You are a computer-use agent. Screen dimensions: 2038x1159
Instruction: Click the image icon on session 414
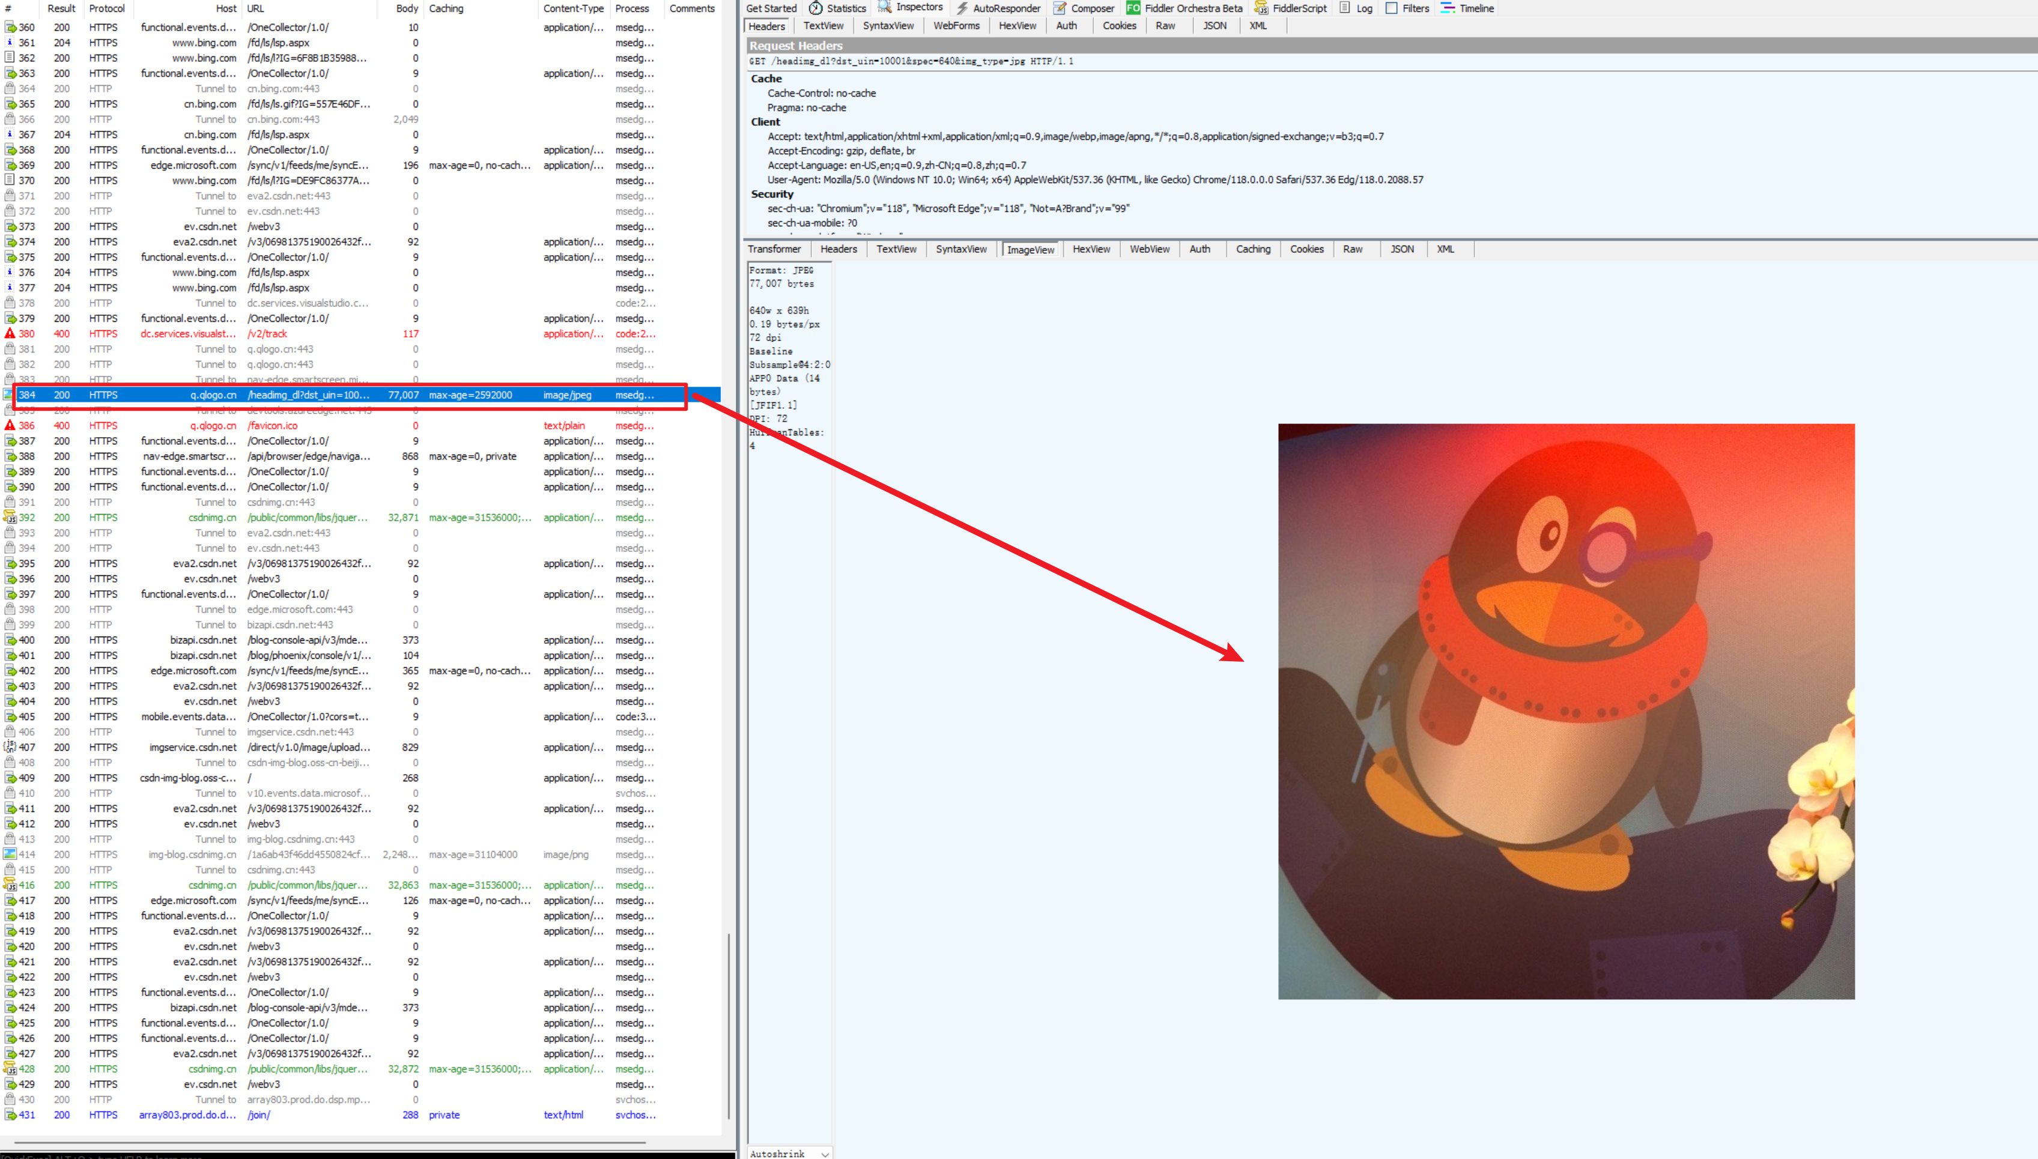pos(10,854)
